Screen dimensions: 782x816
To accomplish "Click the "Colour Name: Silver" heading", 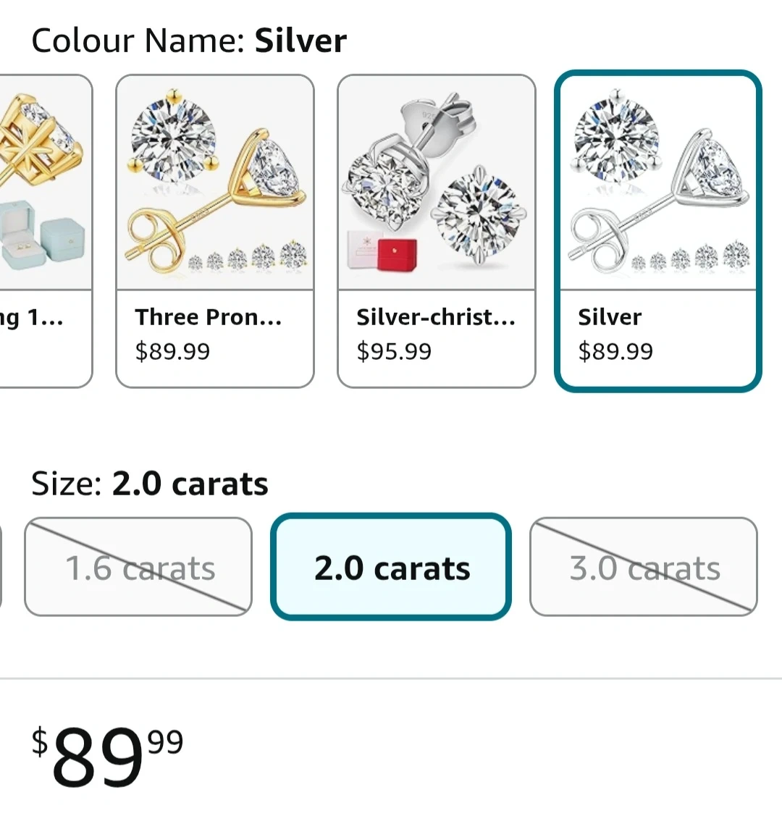I will coord(189,41).
